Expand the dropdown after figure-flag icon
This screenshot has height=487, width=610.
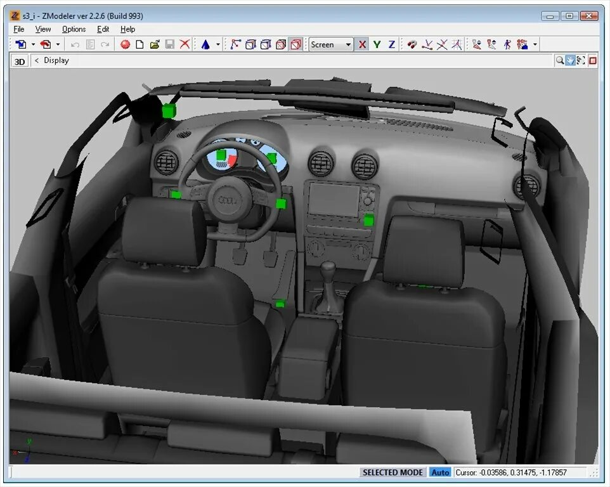point(535,44)
